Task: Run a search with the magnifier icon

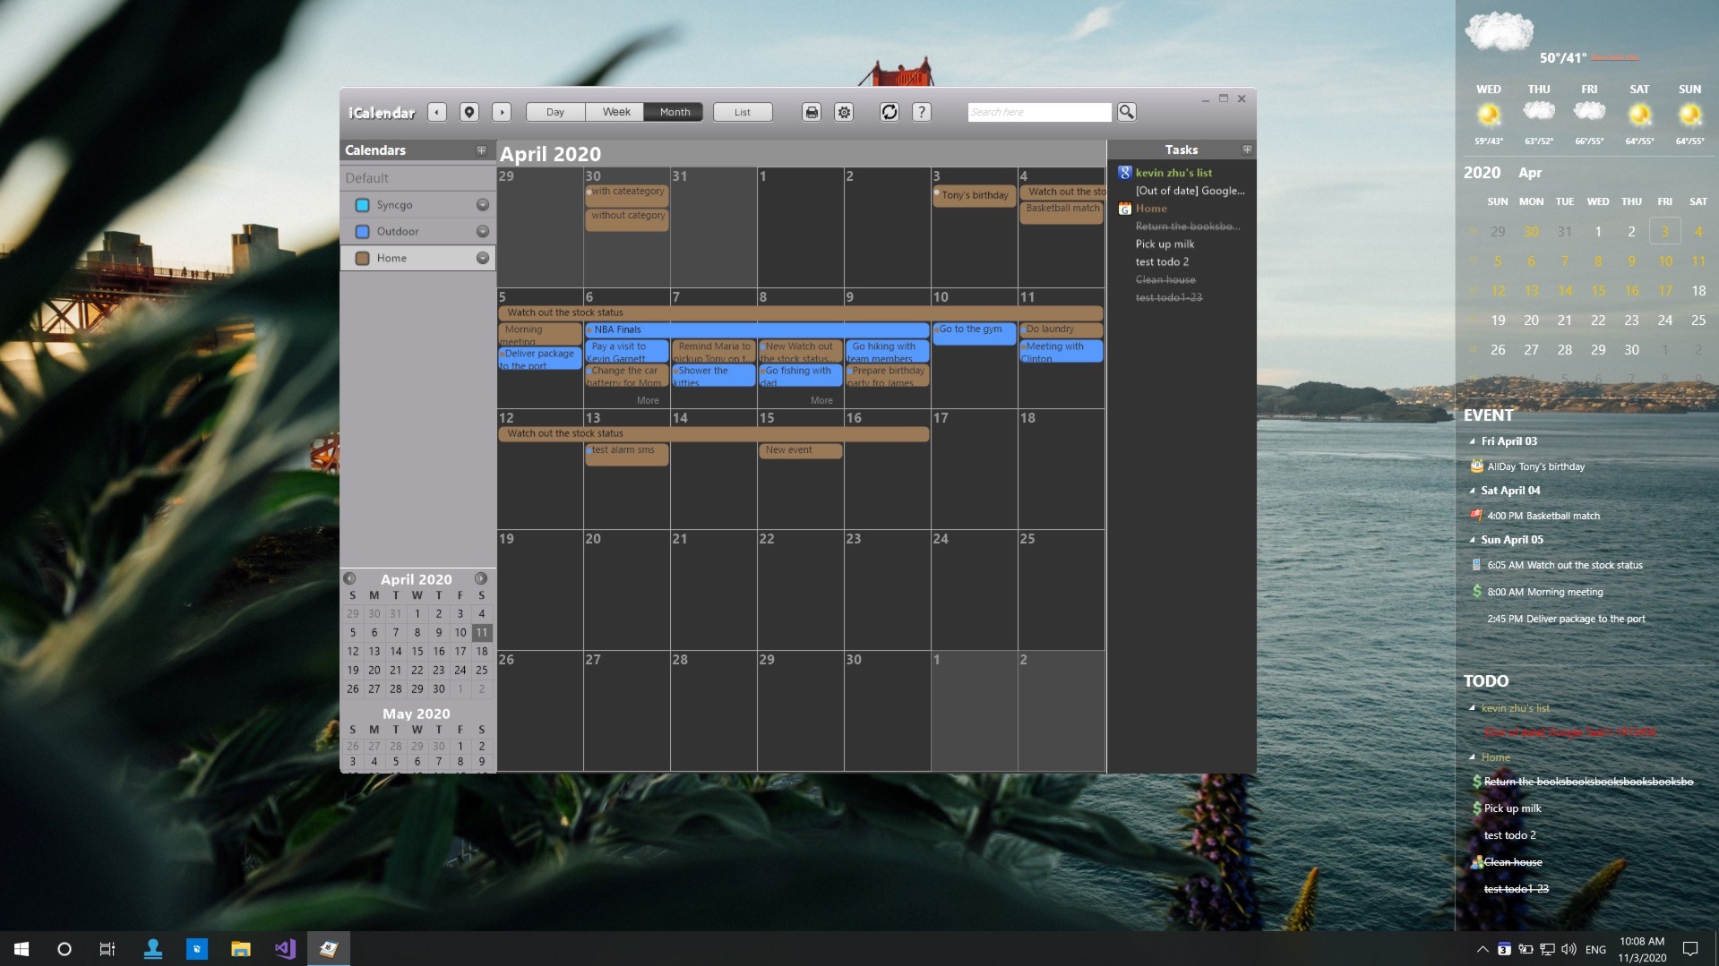Action: (1127, 112)
